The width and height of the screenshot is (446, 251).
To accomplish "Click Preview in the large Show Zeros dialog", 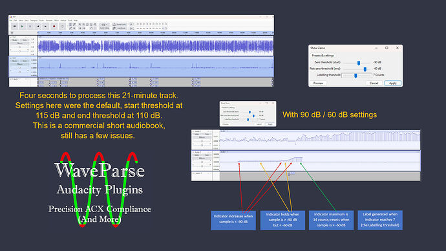I will [x=318, y=83].
